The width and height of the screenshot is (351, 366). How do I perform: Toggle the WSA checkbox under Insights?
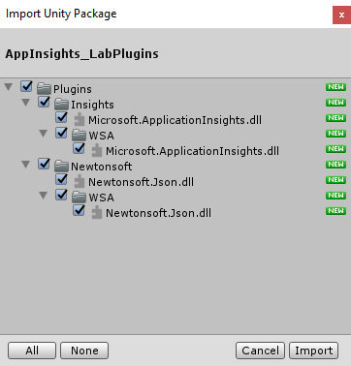[x=61, y=133]
